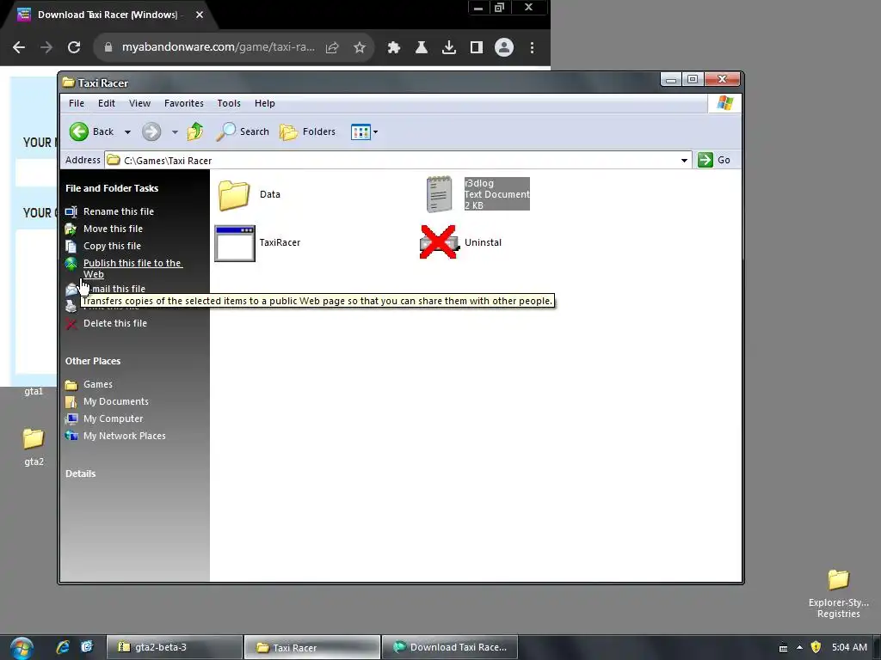Close the Download Taxi Racer tab
The image size is (881, 660).
200,15
